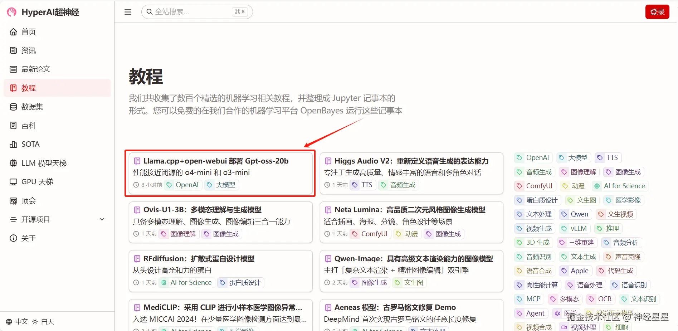Click the database icon beside 数据集

(13, 107)
